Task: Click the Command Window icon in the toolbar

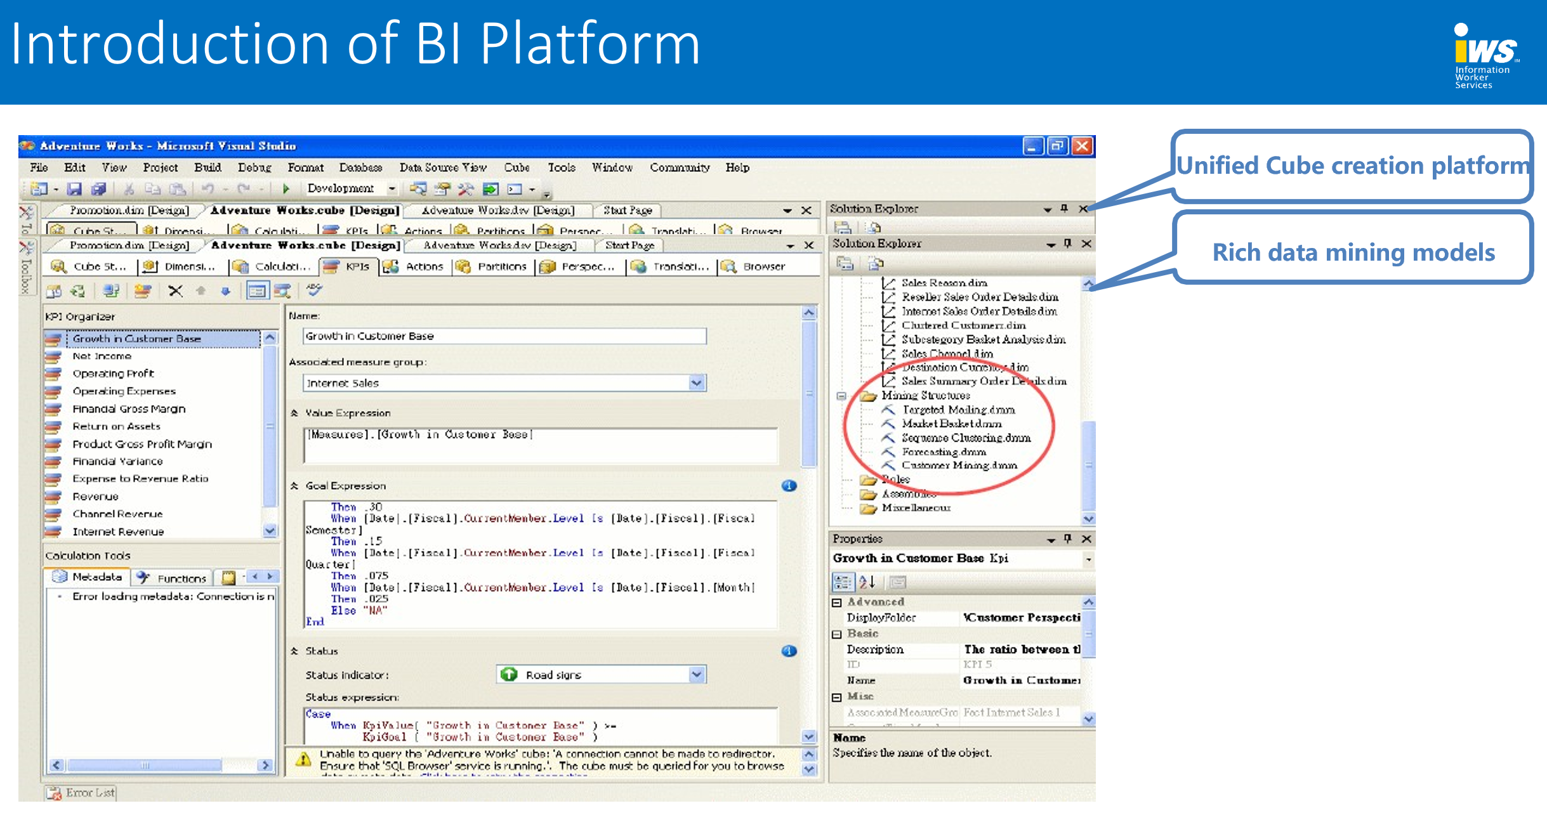Action: coord(515,189)
